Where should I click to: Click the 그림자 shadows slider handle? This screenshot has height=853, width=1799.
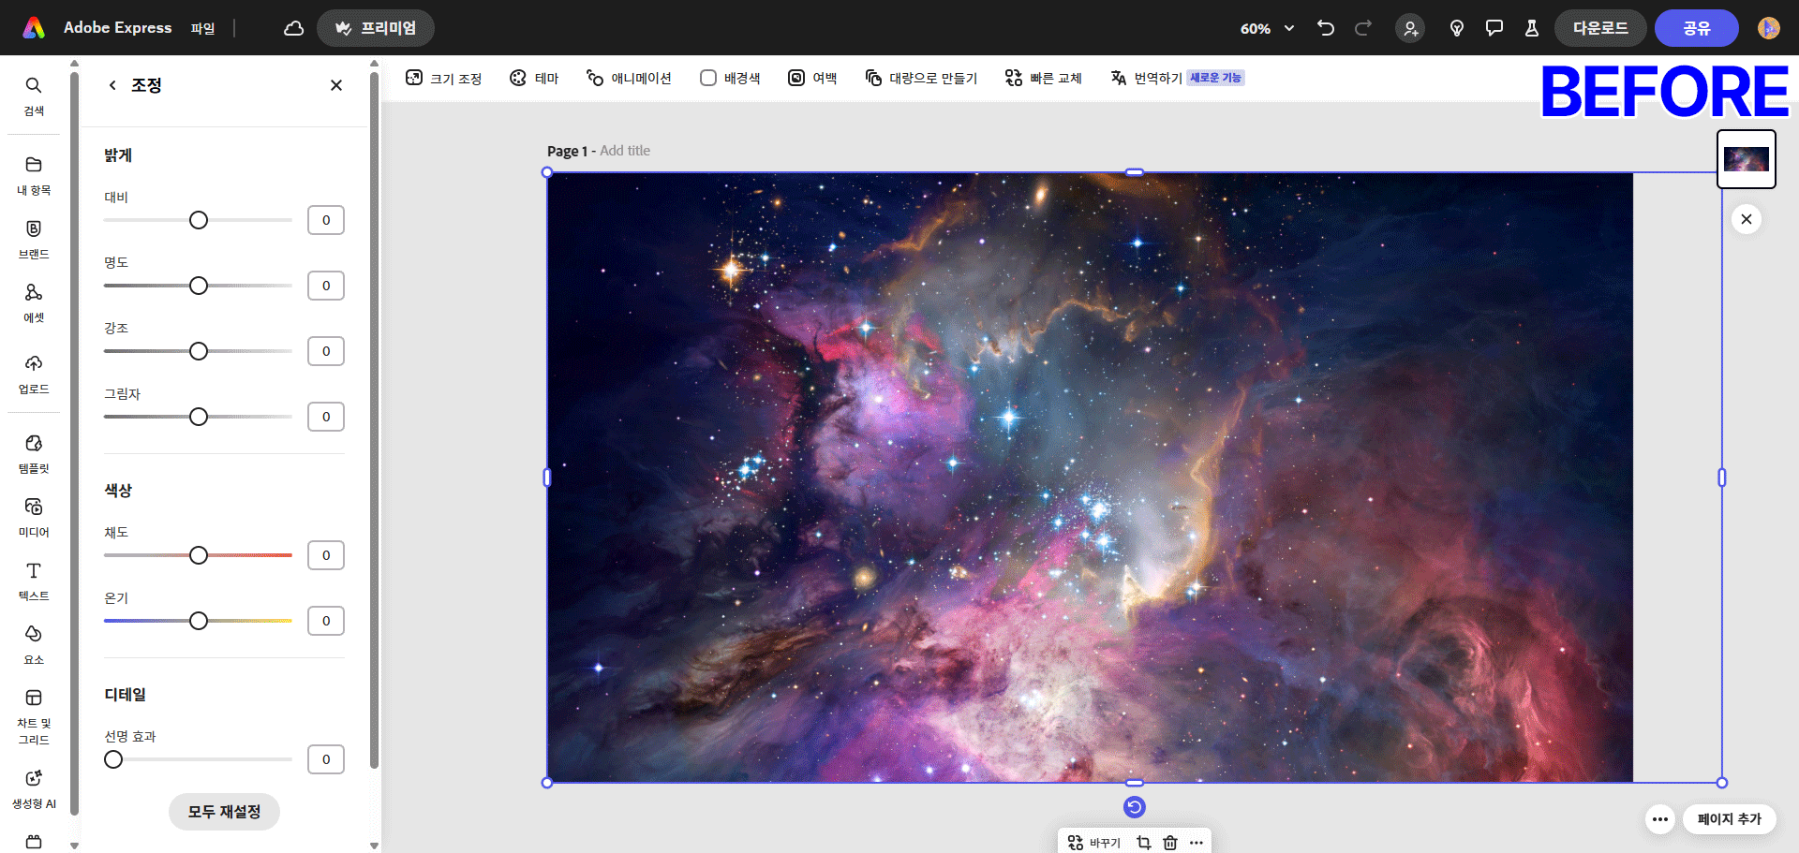(x=199, y=417)
